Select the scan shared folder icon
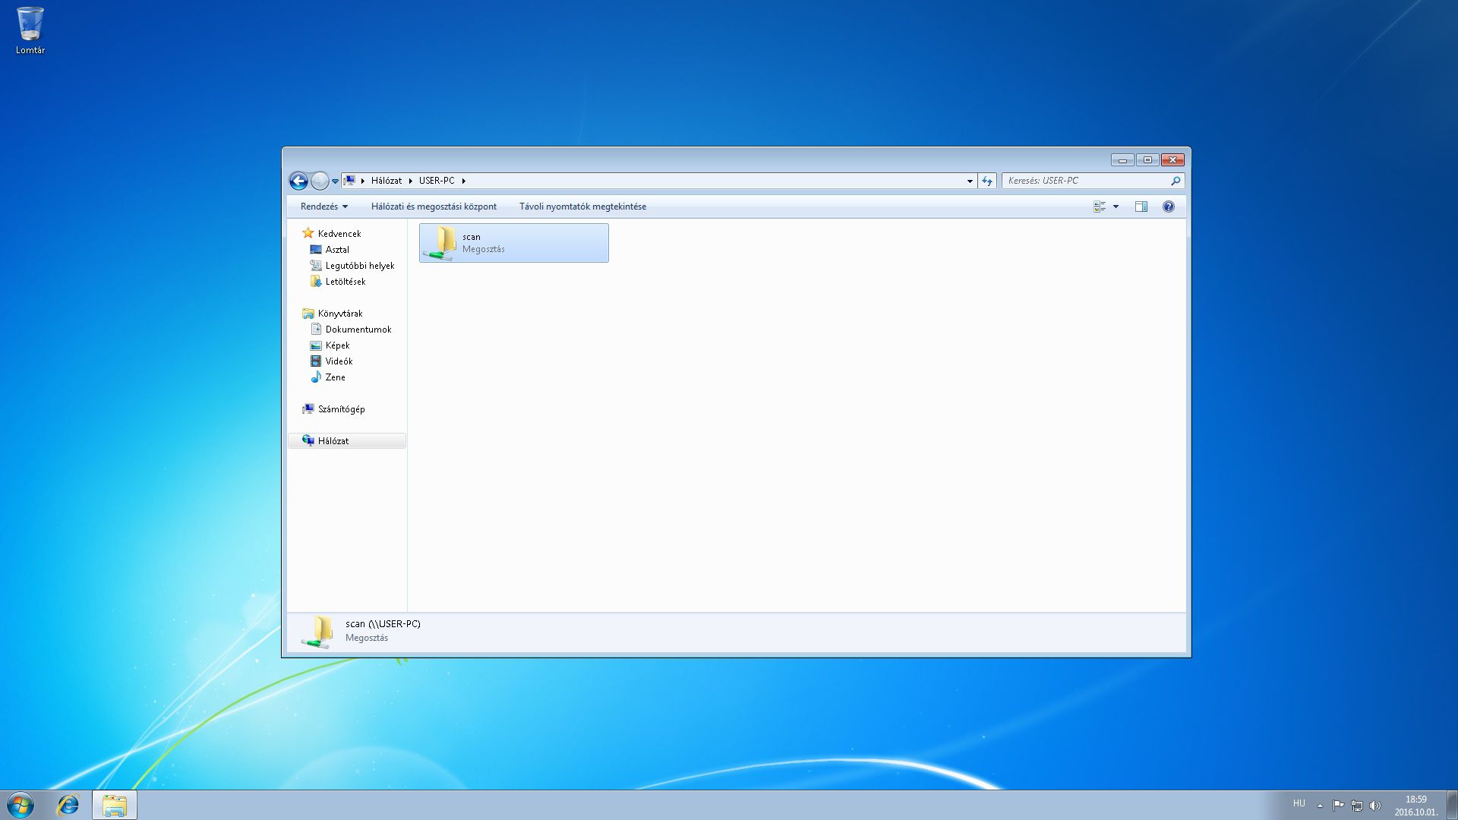This screenshot has height=820, width=1458. click(x=440, y=243)
